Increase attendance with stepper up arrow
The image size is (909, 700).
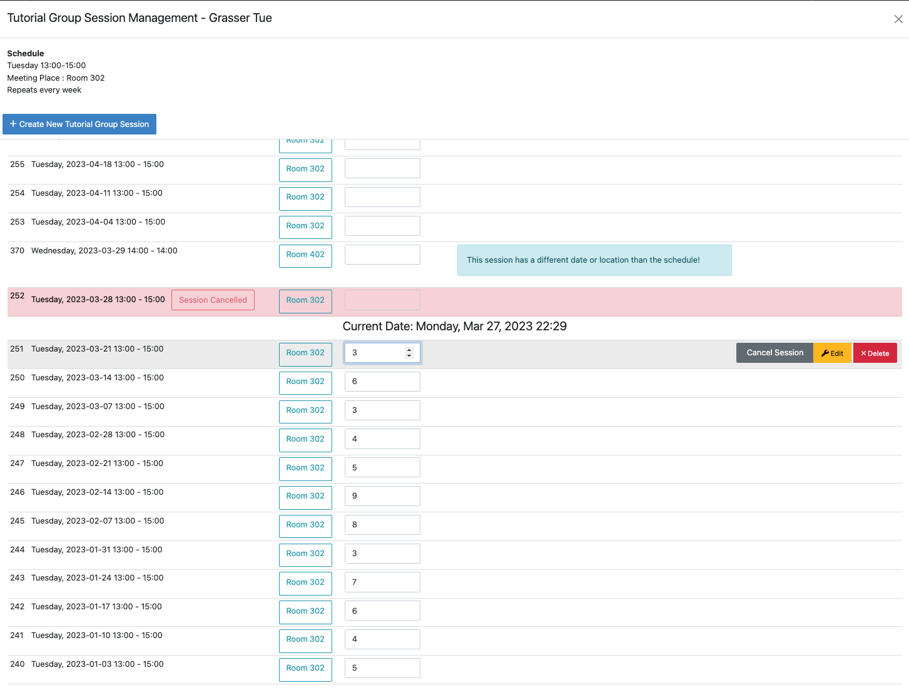click(409, 350)
